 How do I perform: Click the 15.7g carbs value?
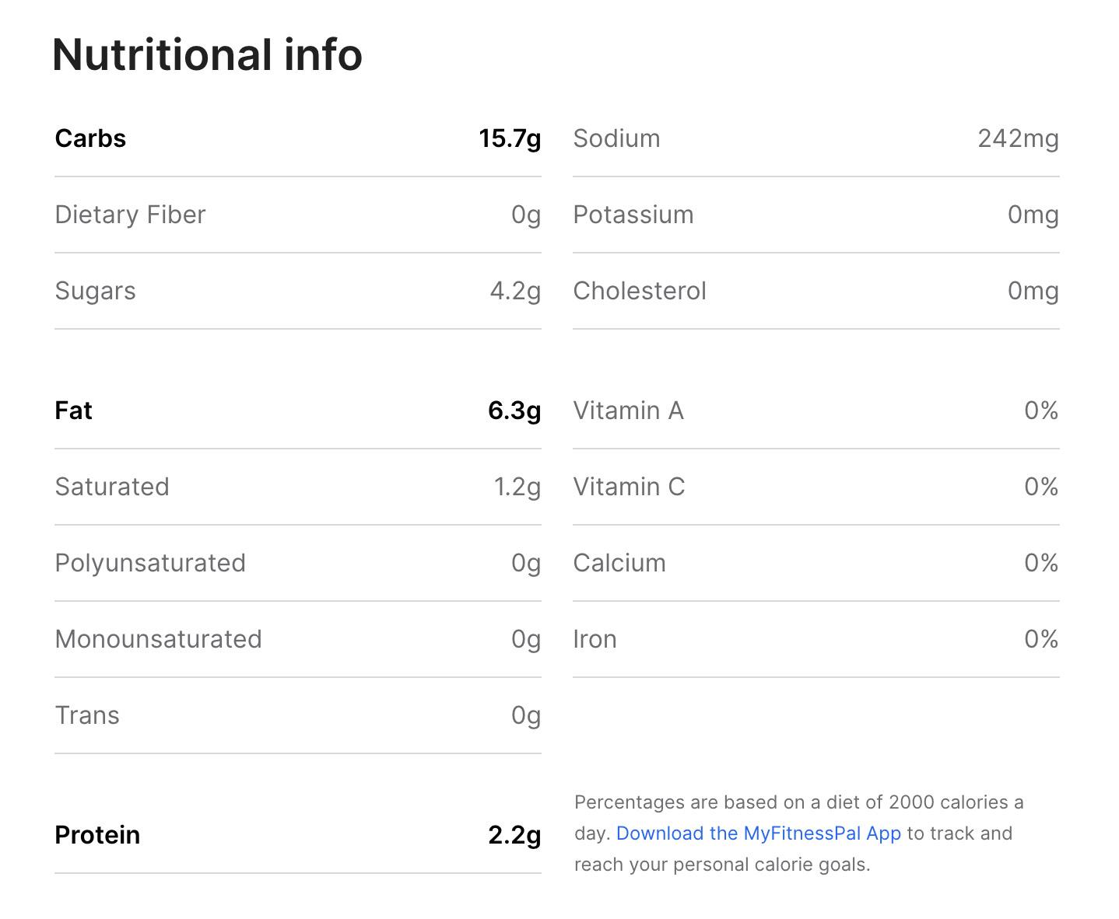click(510, 138)
